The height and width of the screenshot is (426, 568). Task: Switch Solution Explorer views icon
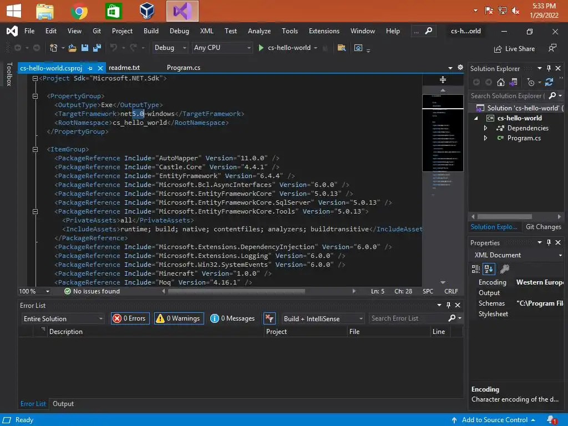tap(513, 83)
